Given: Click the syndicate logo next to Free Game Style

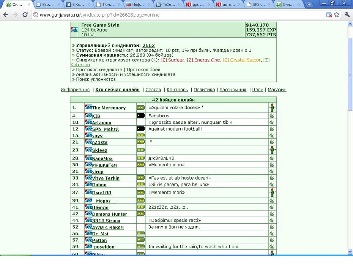Looking at the screenshot, I should click(74, 30).
